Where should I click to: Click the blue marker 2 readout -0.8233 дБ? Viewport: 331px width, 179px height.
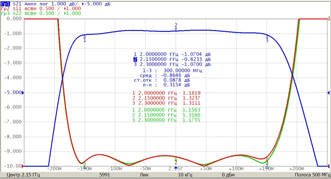point(196,60)
